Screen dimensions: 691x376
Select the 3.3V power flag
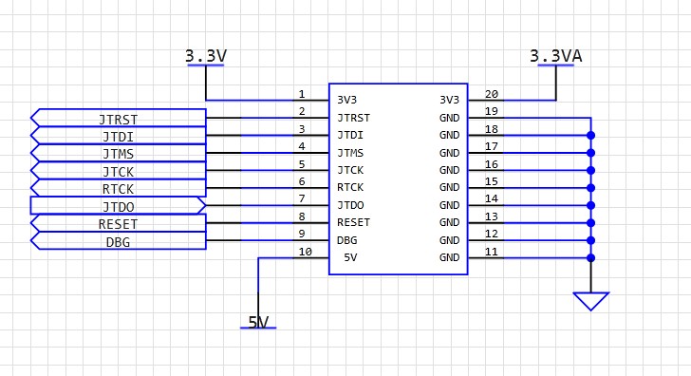tap(206, 57)
